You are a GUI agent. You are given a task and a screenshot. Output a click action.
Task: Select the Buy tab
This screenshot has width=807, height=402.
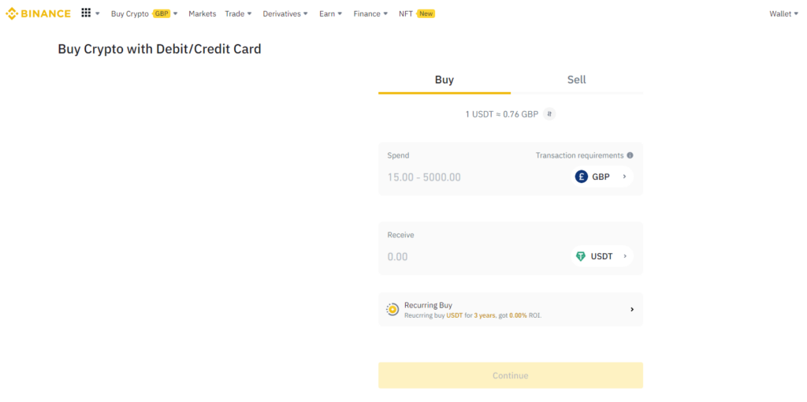click(444, 80)
